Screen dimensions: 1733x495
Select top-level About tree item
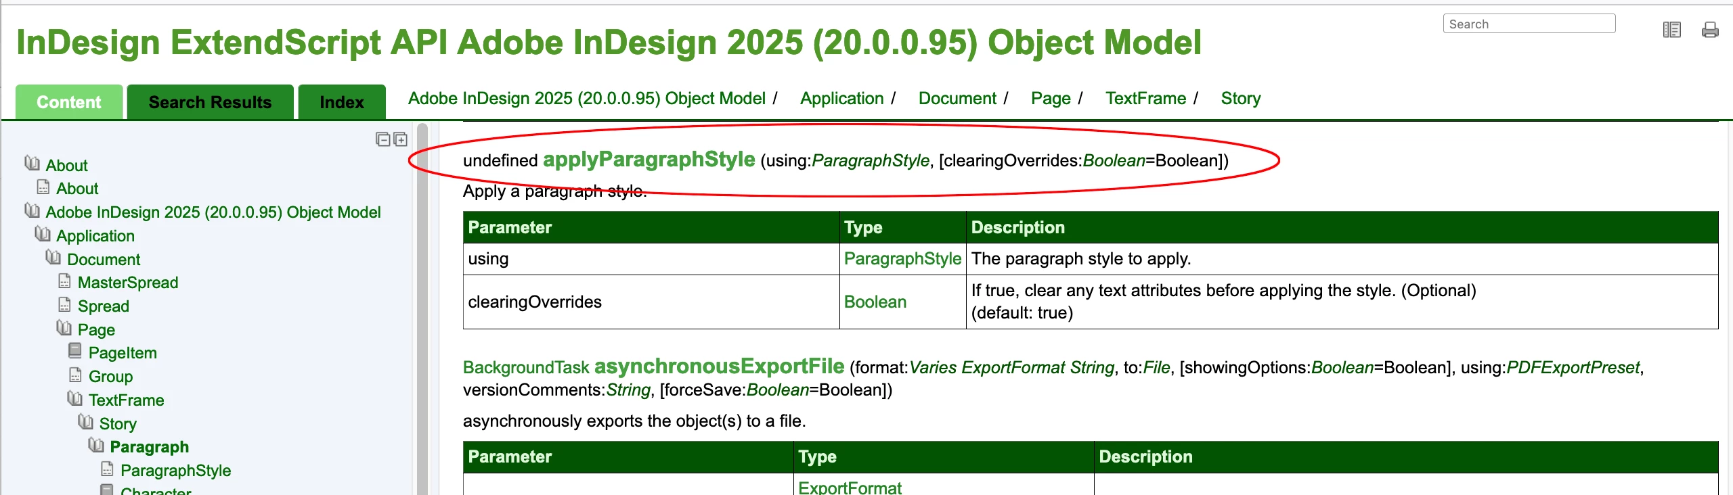pyautogui.click(x=67, y=166)
